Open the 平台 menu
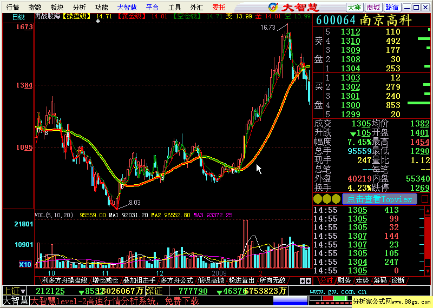This screenshot has width=433, height=308. pyautogui.click(x=152, y=8)
